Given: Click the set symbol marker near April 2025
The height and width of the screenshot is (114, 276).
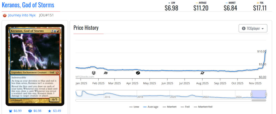Looking at the screenshot, I should coord(138,73).
